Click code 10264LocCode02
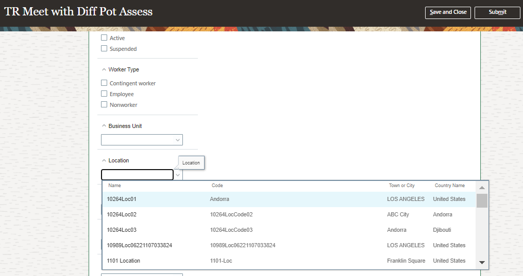This screenshot has height=276, width=523. tap(231, 214)
